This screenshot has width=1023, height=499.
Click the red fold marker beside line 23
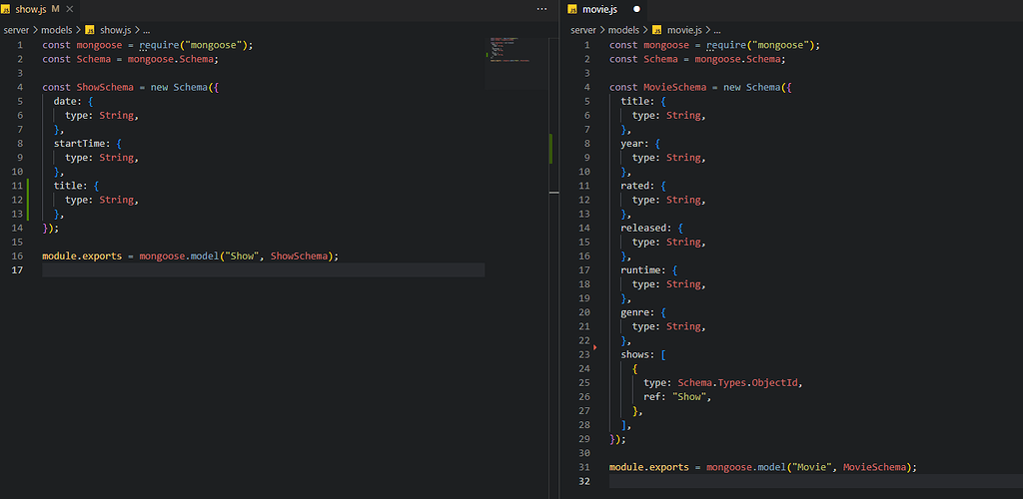pyautogui.click(x=595, y=347)
